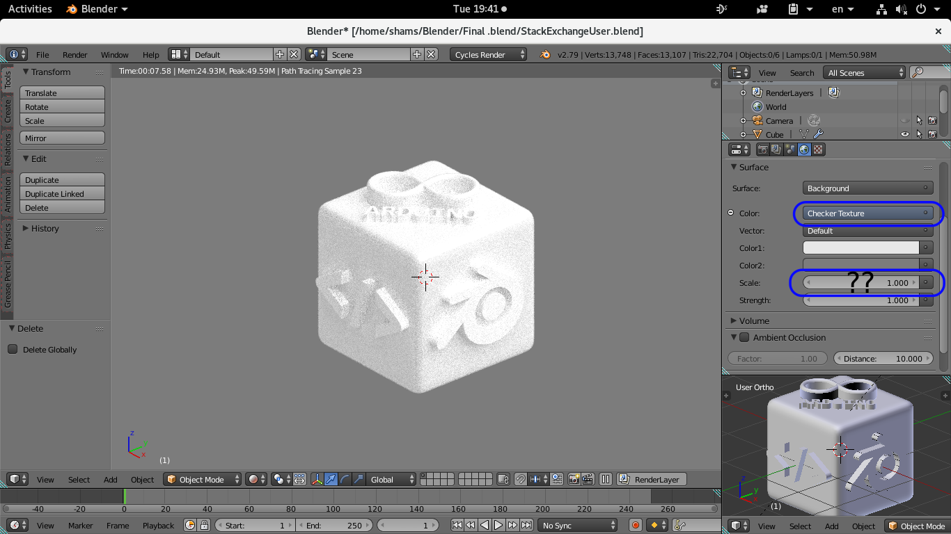
Task: Select the rotate manipulator arc icon
Action: tap(345, 479)
